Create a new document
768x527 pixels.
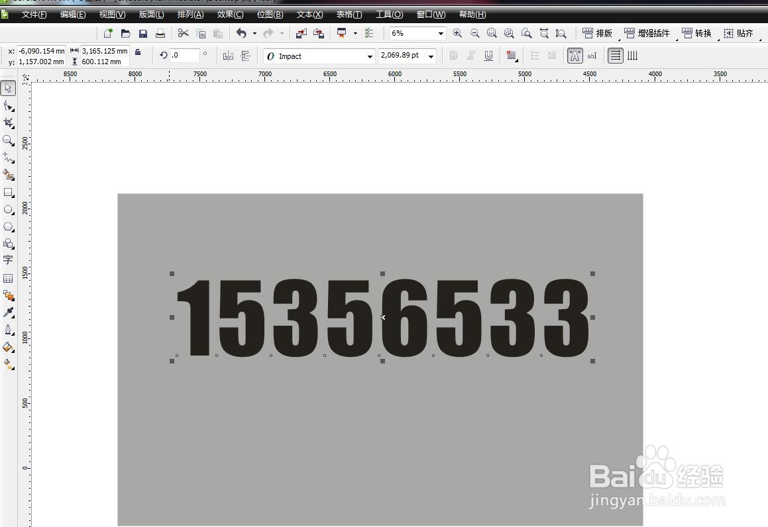[x=108, y=33]
